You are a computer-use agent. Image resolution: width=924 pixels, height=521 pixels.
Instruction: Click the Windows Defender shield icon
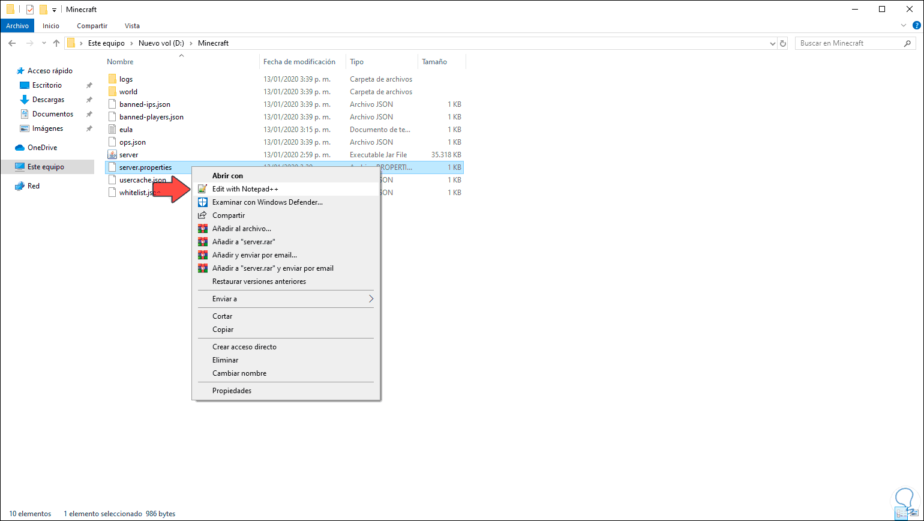pyautogui.click(x=202, y=202)
